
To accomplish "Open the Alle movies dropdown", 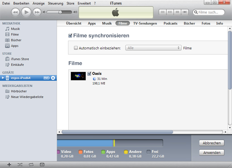I will [x=153, y=48].
